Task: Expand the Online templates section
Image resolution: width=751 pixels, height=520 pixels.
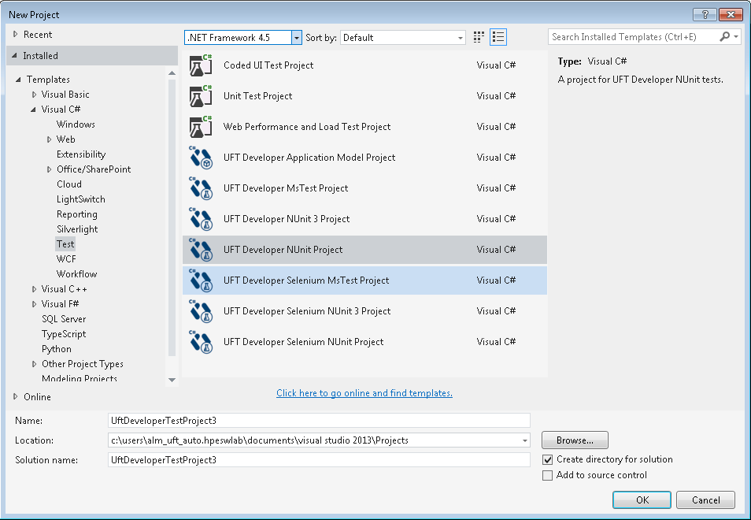Action: click(16, 396)
